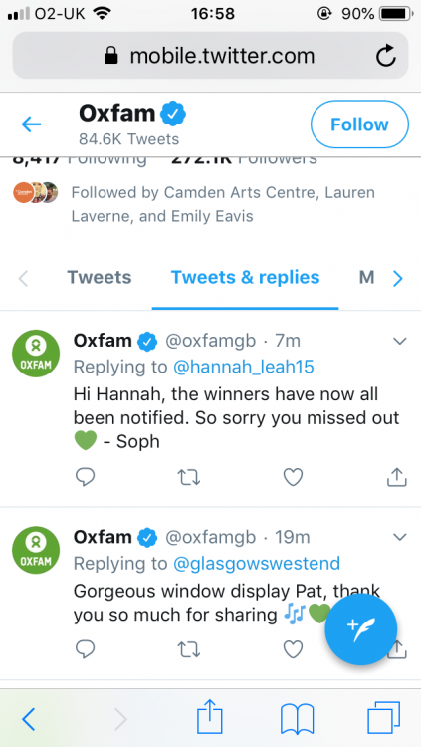Open the @hannah_leah15 profile link
The image size is (421, 747).
click(244, 367)
